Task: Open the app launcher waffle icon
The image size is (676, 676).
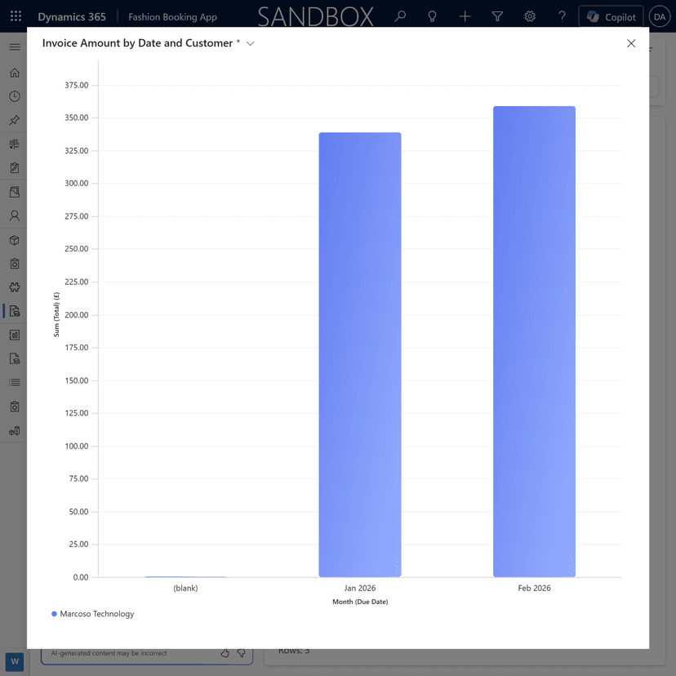Action: pyautogui.click(x=14, y=16)
